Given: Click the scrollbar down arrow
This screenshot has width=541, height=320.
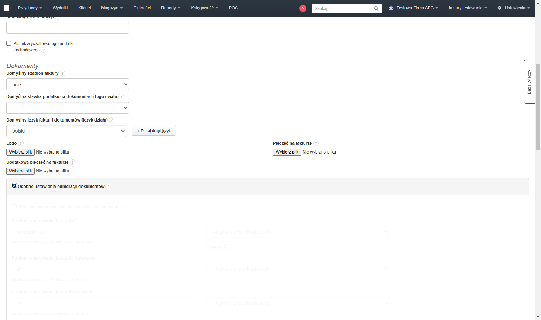Looking at the screenshot, I should click(x=538, y=317).
